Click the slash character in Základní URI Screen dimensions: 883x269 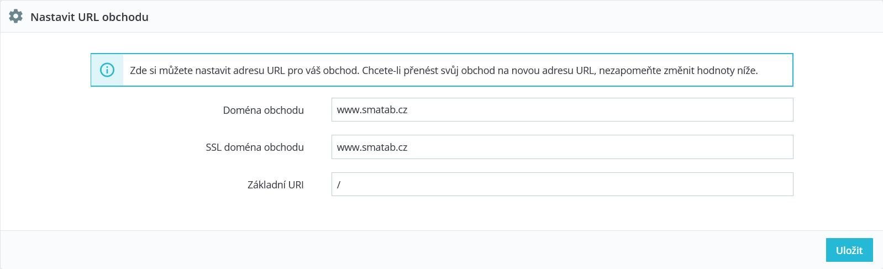pos(339,185)
